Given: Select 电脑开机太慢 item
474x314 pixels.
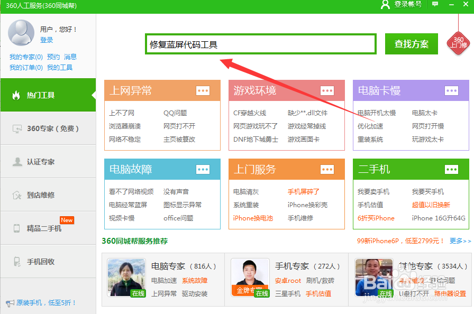Looking at the screenshot, I should (376, 113).
